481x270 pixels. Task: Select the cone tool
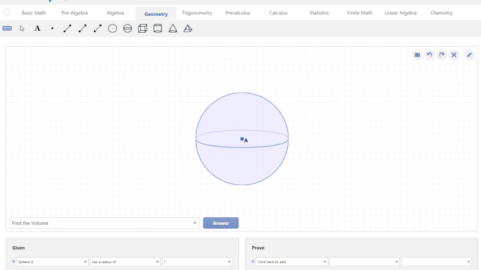(172, 28)
